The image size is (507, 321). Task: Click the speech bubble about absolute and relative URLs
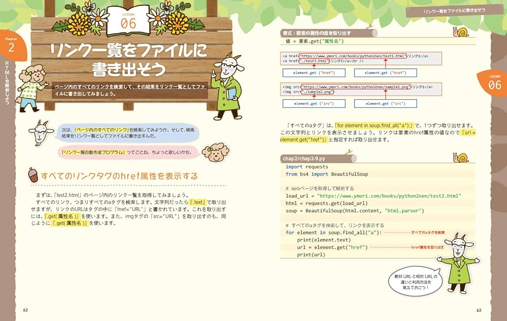415,281
